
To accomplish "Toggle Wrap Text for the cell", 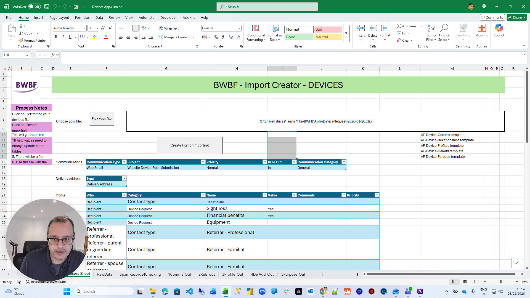I will (169, 28).
